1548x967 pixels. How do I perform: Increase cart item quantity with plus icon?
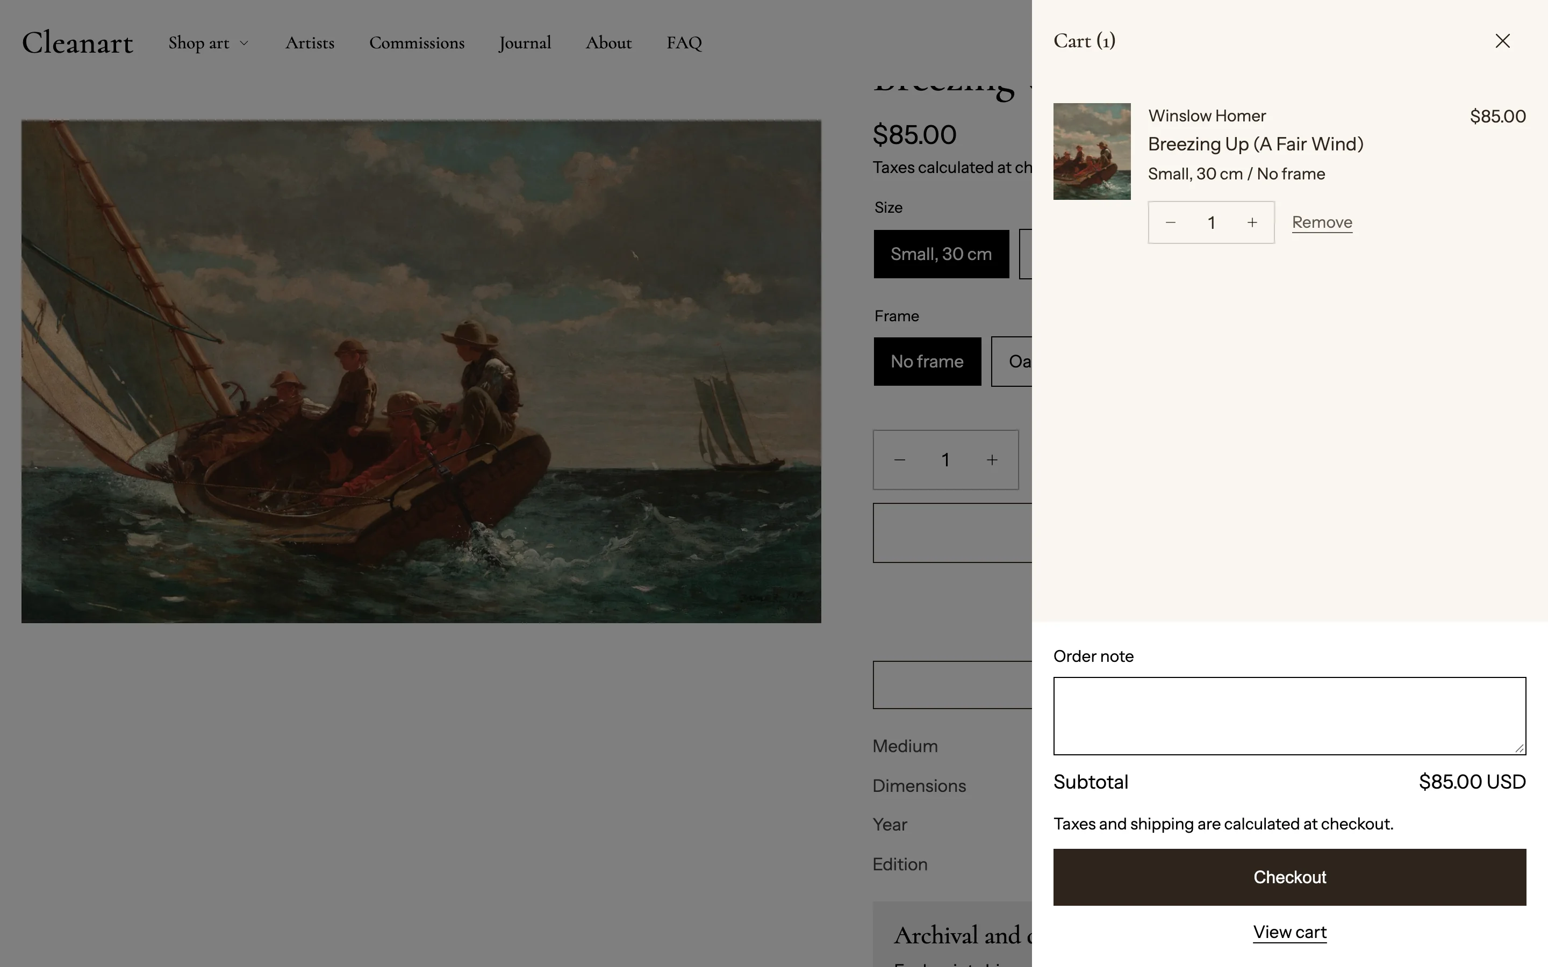1252,222
